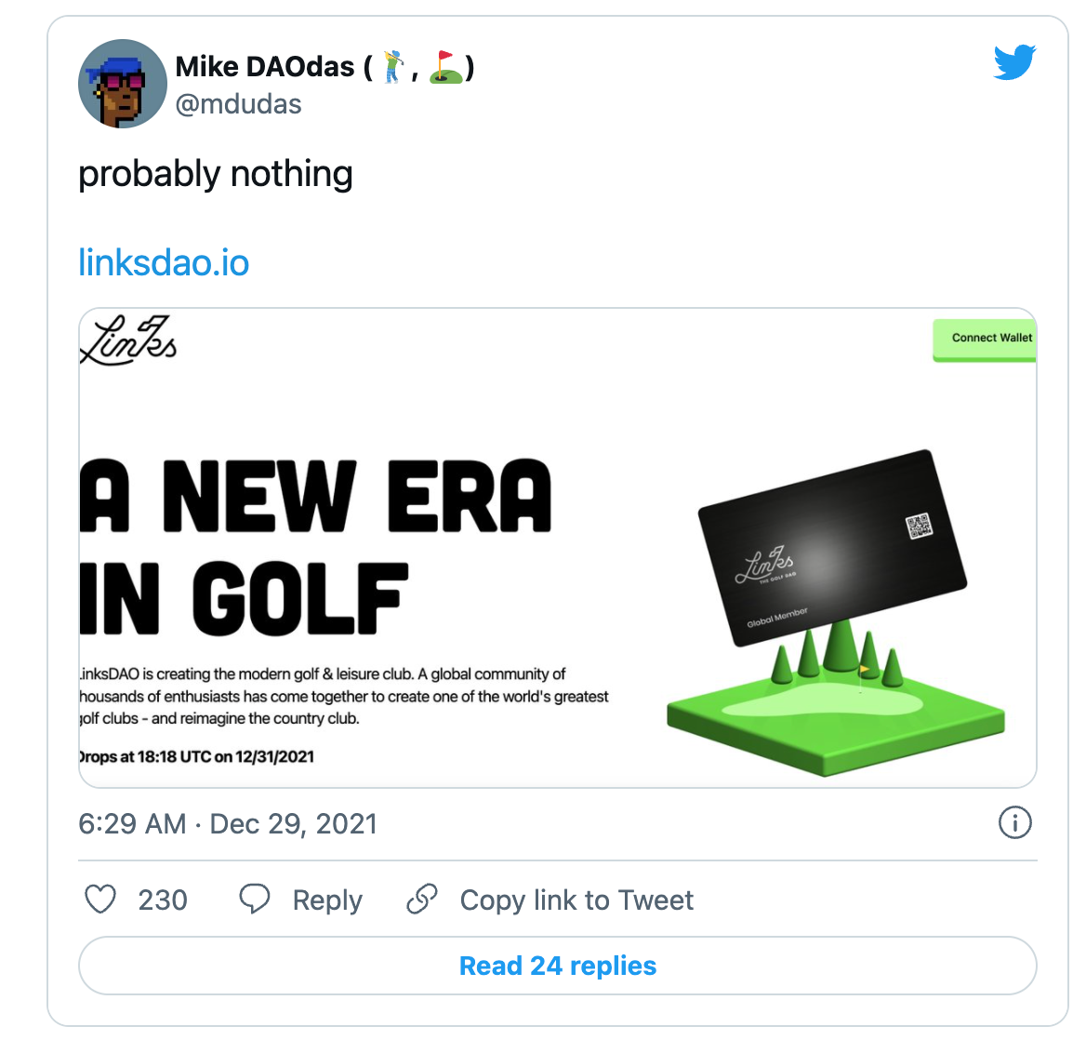Click the reply speech bubble icon
The image size is (1086, 1040).
pyautogui.click(x=254, y=899)
